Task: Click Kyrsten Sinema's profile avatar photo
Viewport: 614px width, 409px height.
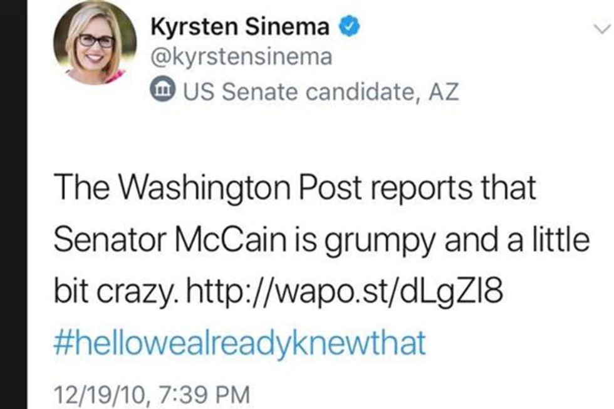Action: pyautogui.click(x=95, y=43)
